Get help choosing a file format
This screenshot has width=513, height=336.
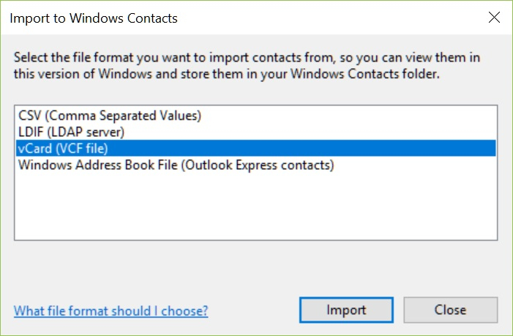tap(111, 311)
